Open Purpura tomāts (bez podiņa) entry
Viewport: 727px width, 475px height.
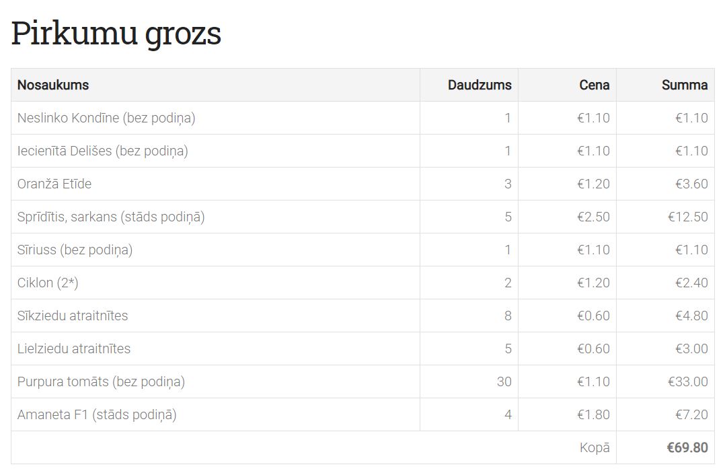click(101, 381)
